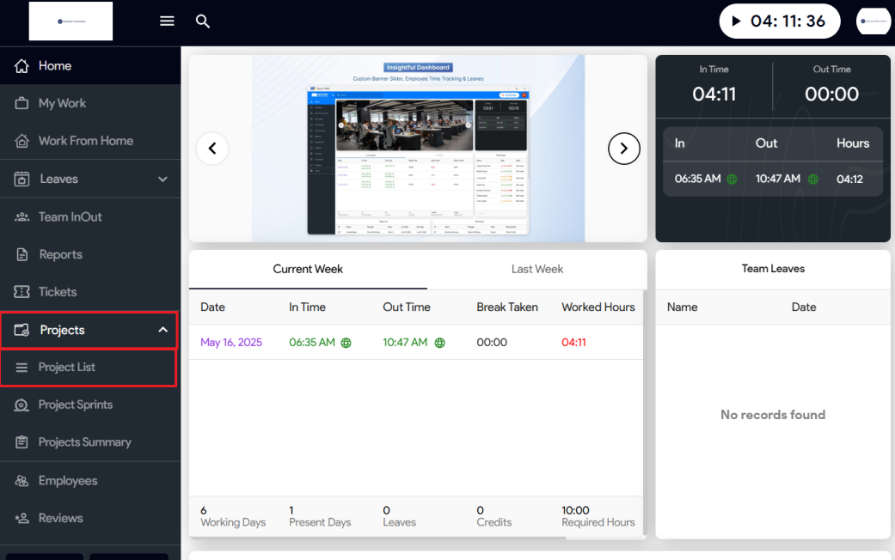Open Team InOut page
This screenshot has height=560, width=895.
tap(70, 217)
